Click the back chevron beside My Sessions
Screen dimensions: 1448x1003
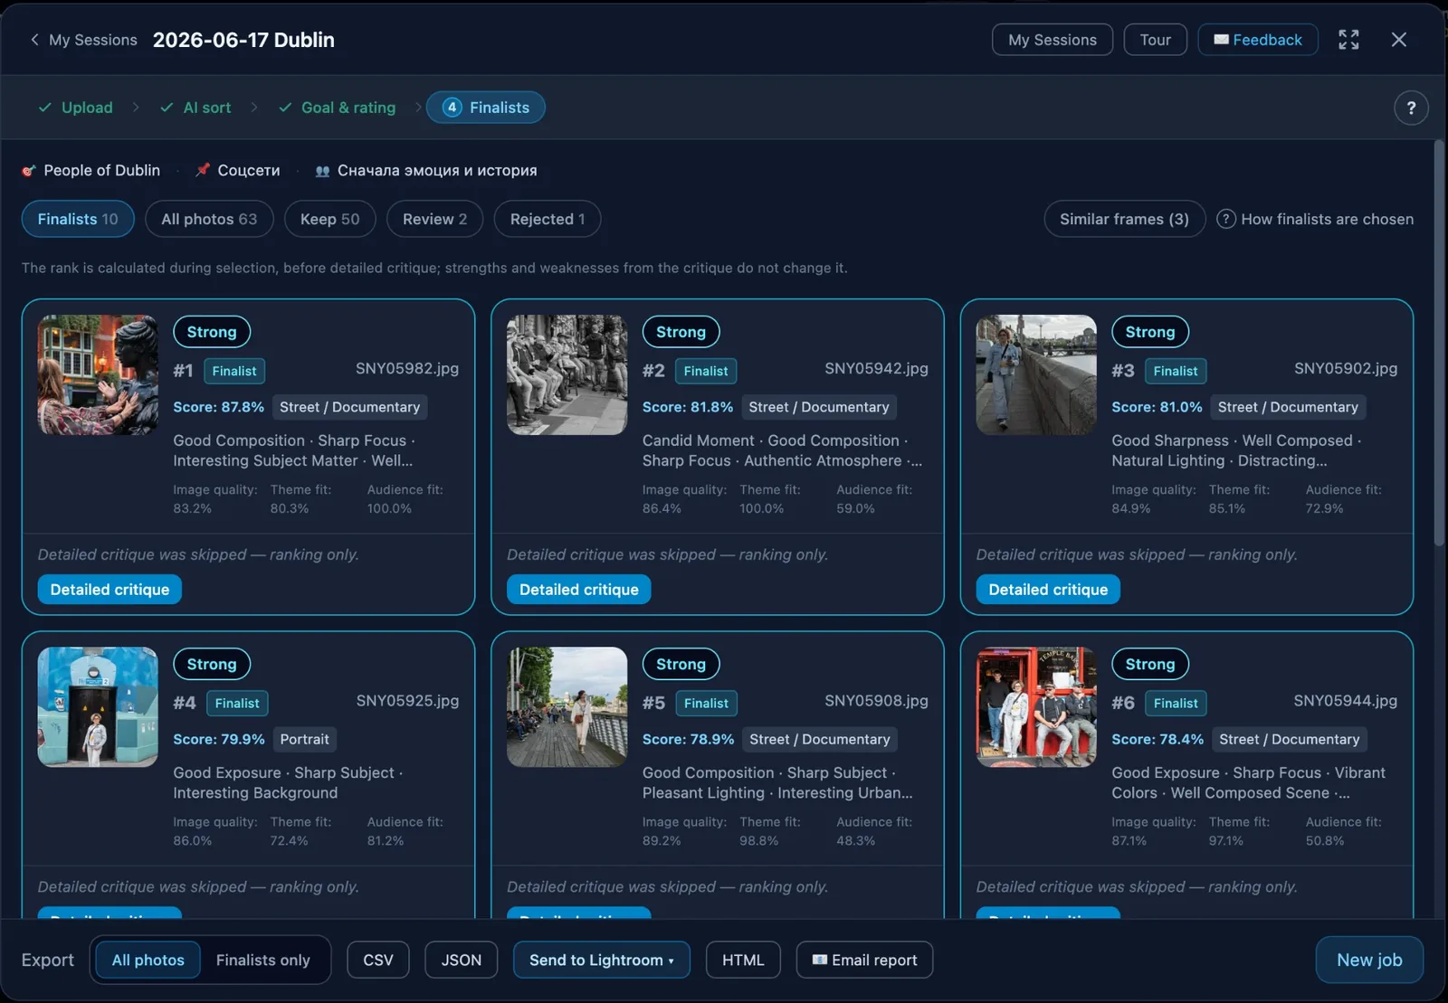click(x=34, y=40)
